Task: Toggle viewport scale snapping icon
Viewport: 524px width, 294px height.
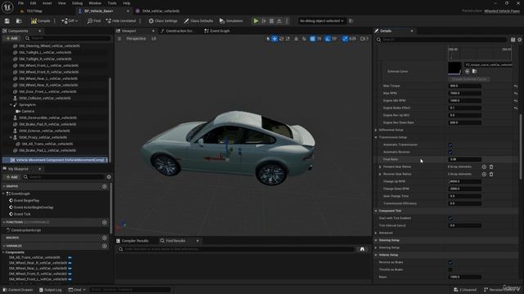Action: (x=345, y=38)
